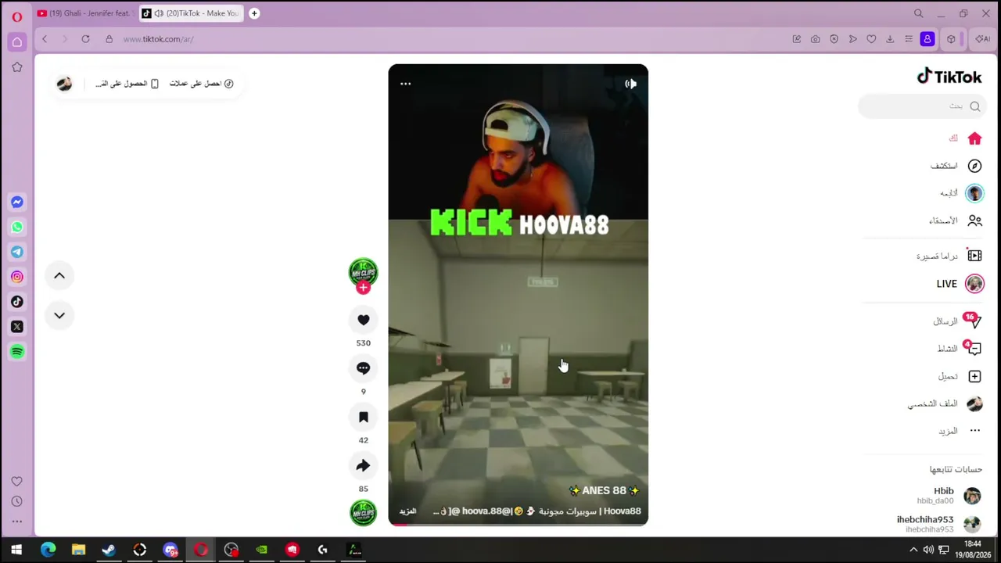Image resolution: width=1001 pixels, height=563 pixels.
Task: Switch to the Ghali - Jennifer YouTube tab
Action: (84, 13)
